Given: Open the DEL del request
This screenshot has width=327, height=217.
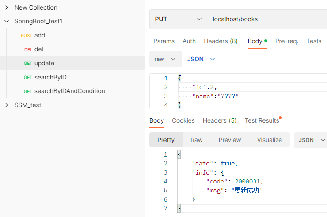Looking at the screenshot, I should pos(38,49).
